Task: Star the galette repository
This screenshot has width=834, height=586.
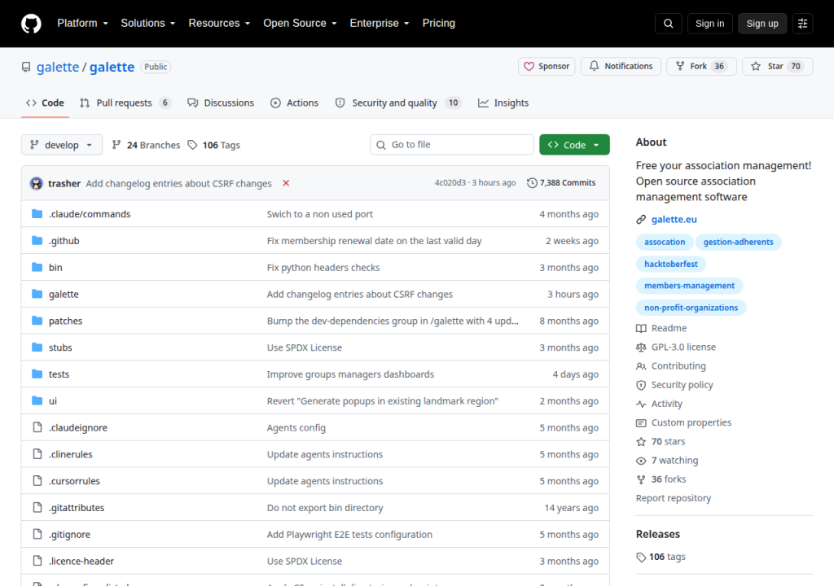Action: (777, 67)
